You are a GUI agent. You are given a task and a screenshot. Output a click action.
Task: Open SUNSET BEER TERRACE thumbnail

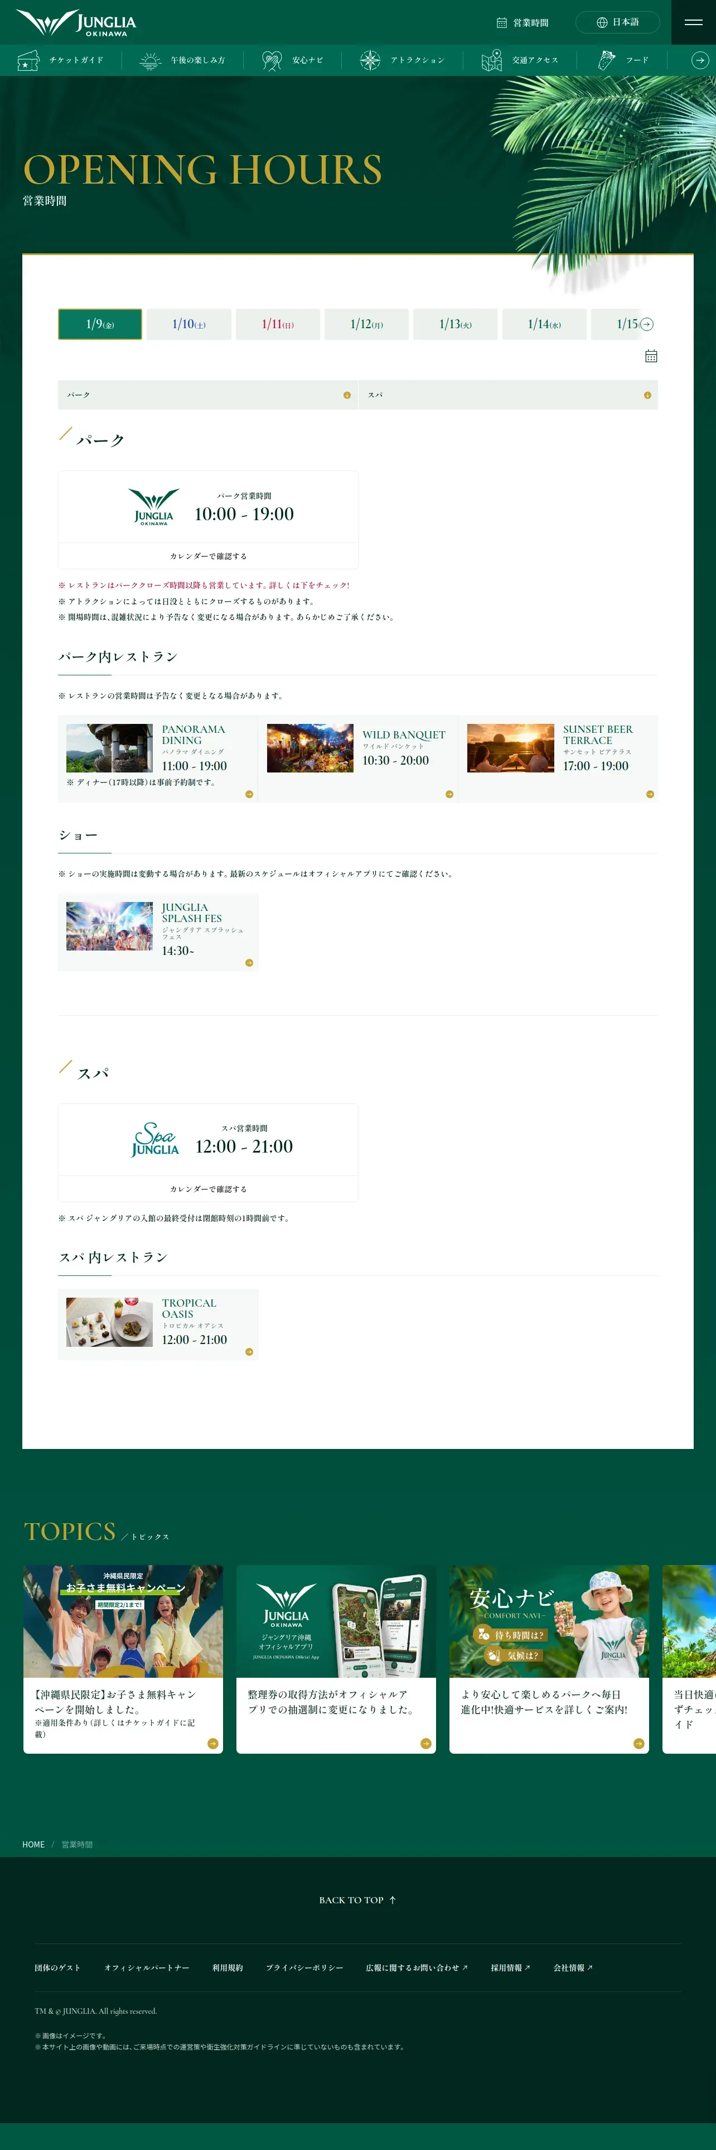click(511, 748)
